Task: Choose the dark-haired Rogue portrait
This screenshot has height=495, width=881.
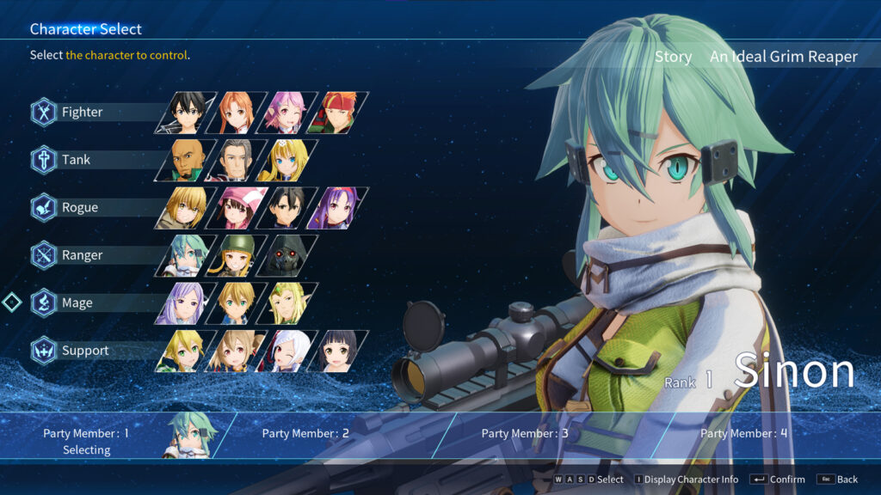Action: coord(286,208)
